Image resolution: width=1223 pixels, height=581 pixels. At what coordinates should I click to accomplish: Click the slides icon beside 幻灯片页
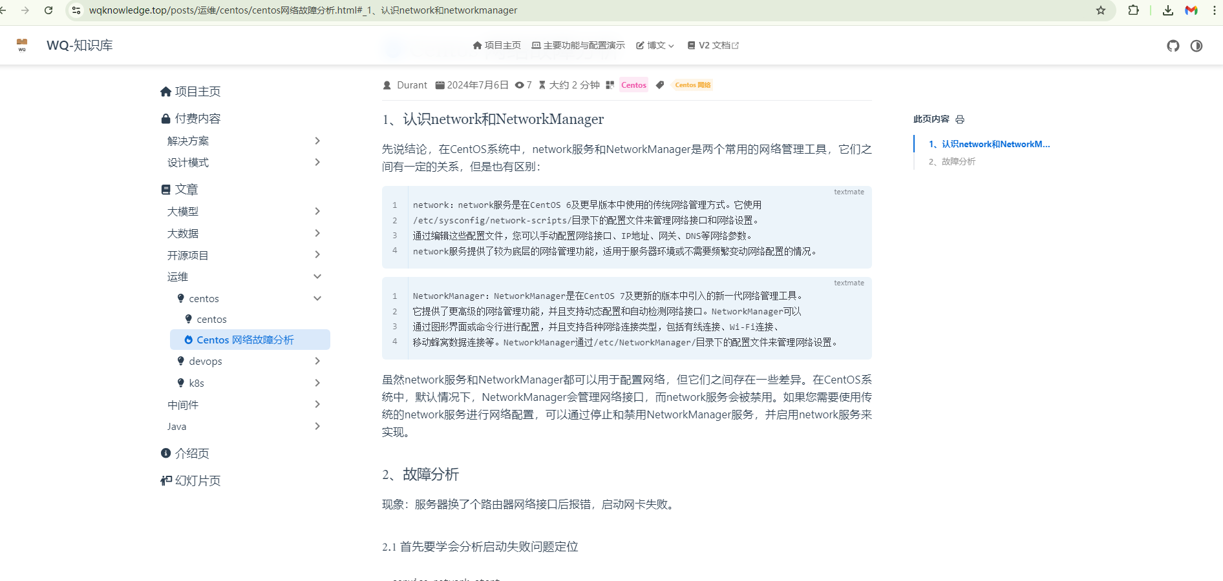(166, 480)
